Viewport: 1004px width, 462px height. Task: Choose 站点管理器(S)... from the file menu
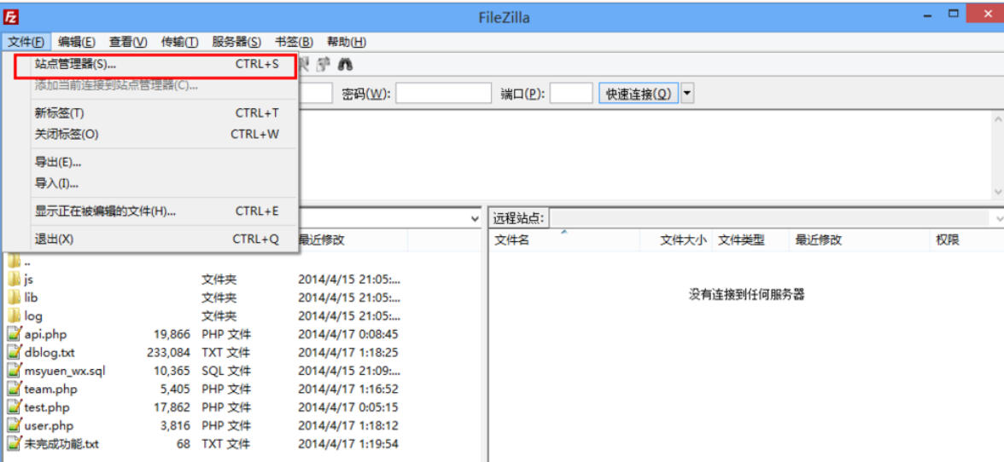pyautogui.click(x=155, y=65)
